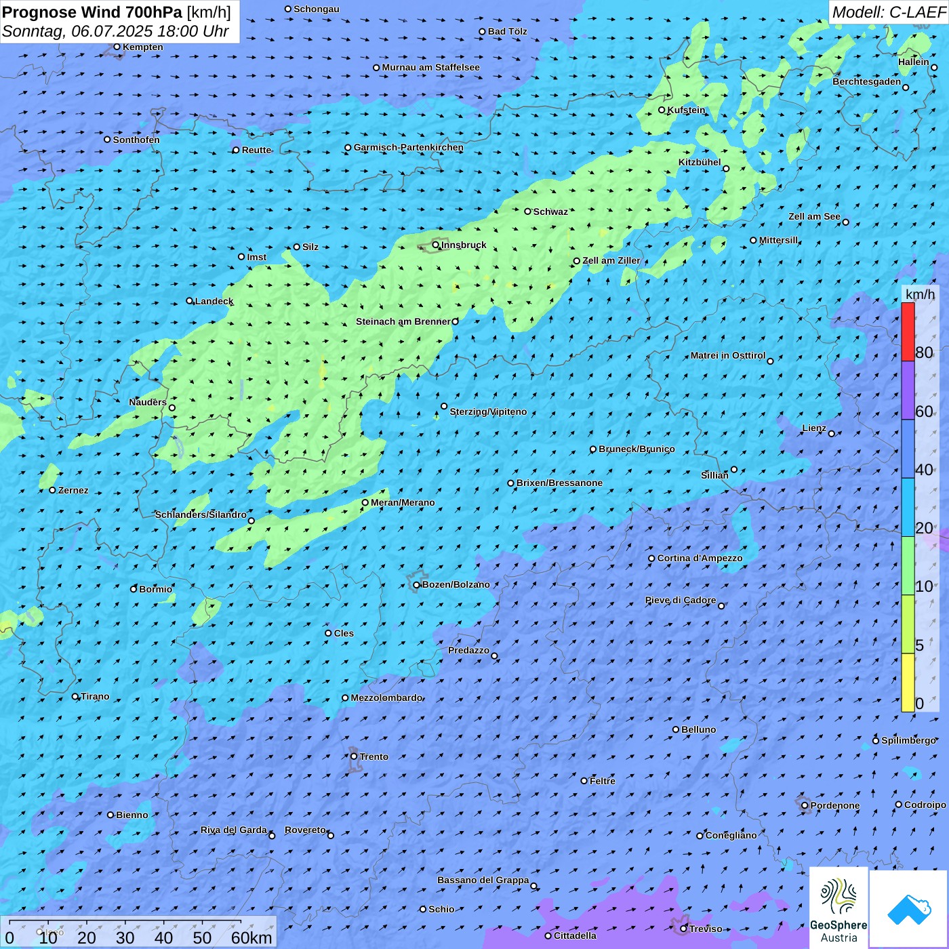Click the 'Meran/Merano' label
This screenshot has height=949, width=949.
(x=403, y=502)
